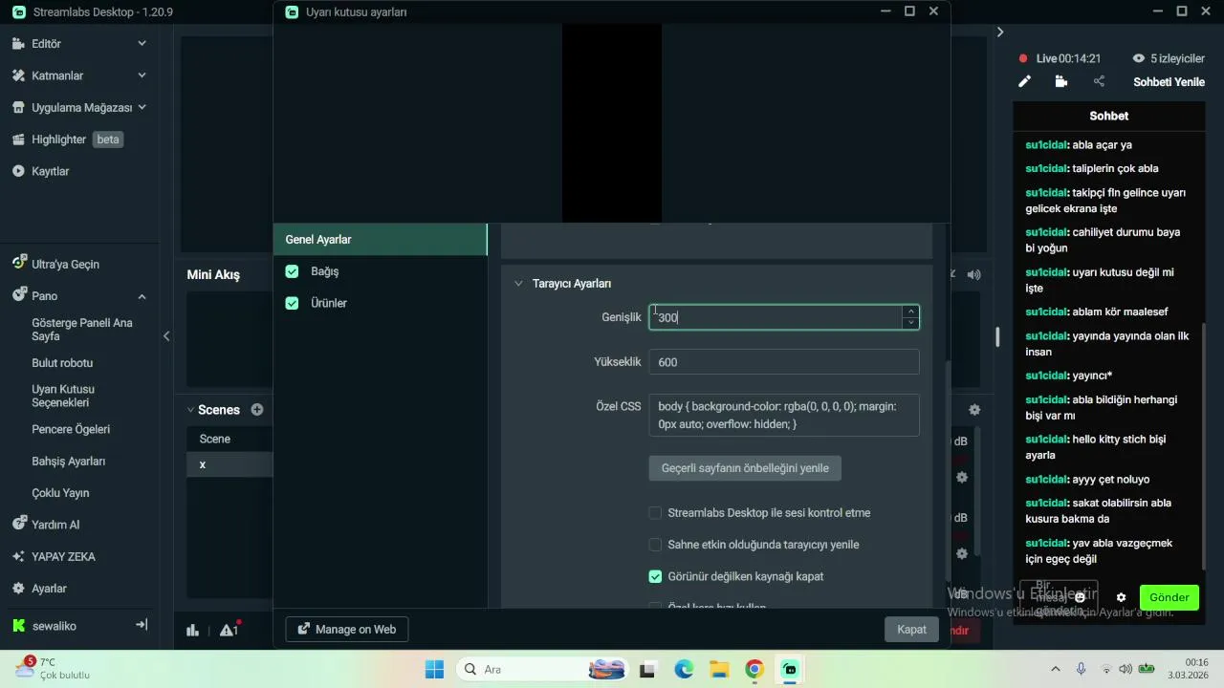
Task: Click Geçerli sayfanın önbelleğini yenile button
Action: (x=745, y=468)
